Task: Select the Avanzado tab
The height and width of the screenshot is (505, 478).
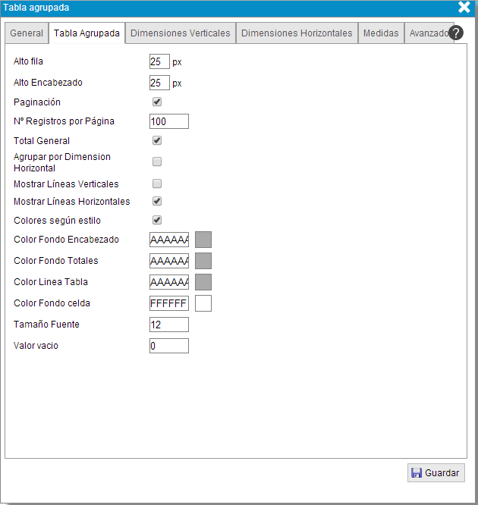Action: pyautogui.click(x=428, y=33)
